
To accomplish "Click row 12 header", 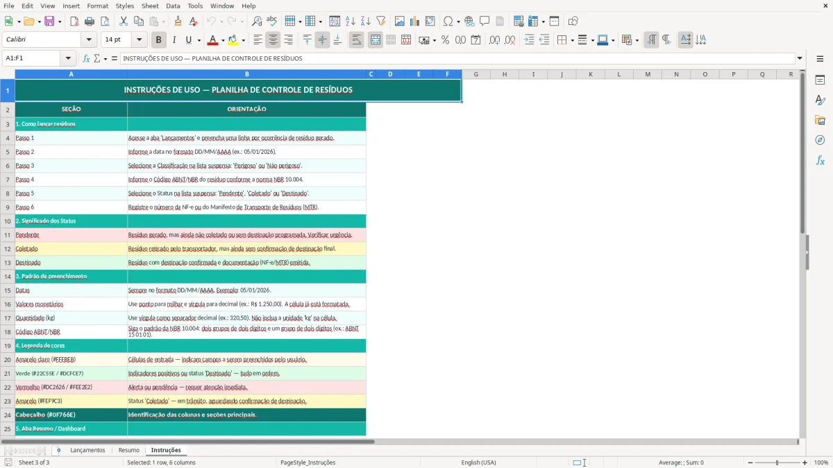I will pyautogui.click(x=8, y=249).
